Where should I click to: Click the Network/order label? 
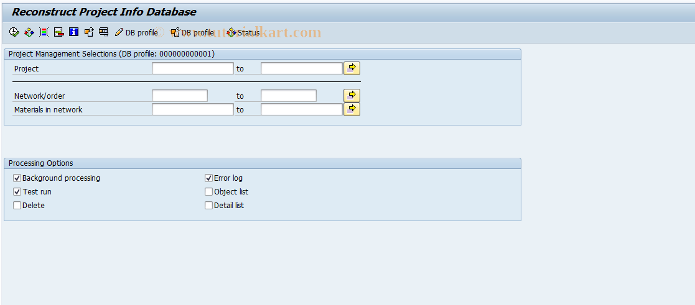(x=39, y=96)
